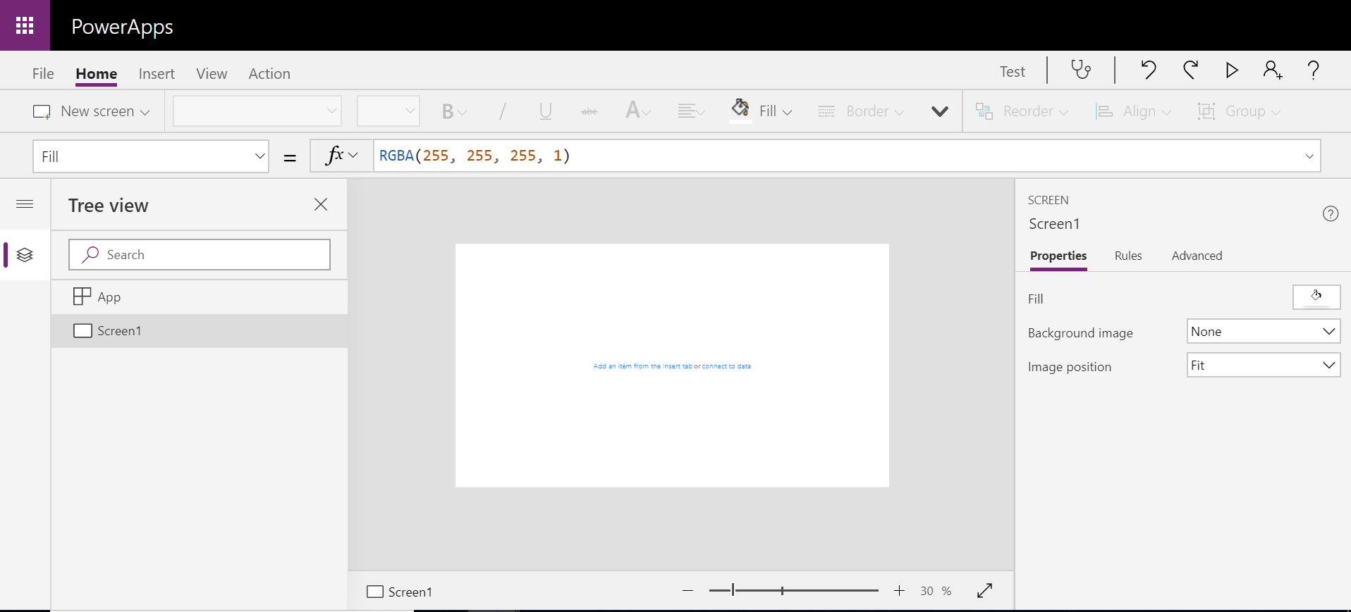1351x612 pixels.
Task: Open the share user icon
Action: [x=1272, y=70]
